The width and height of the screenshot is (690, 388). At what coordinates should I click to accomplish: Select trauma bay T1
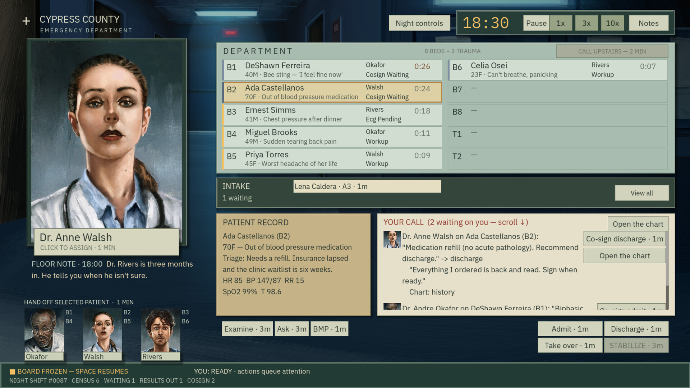click(558, 137)
